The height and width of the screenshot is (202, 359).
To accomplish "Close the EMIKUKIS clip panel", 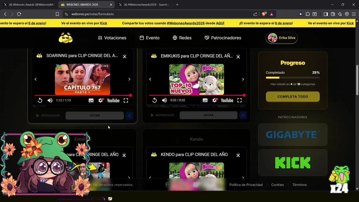I will click(238, 57).
